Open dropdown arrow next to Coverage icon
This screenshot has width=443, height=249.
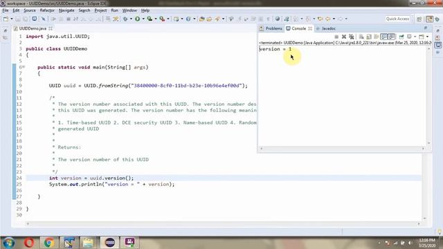click(x=156, y=19)
